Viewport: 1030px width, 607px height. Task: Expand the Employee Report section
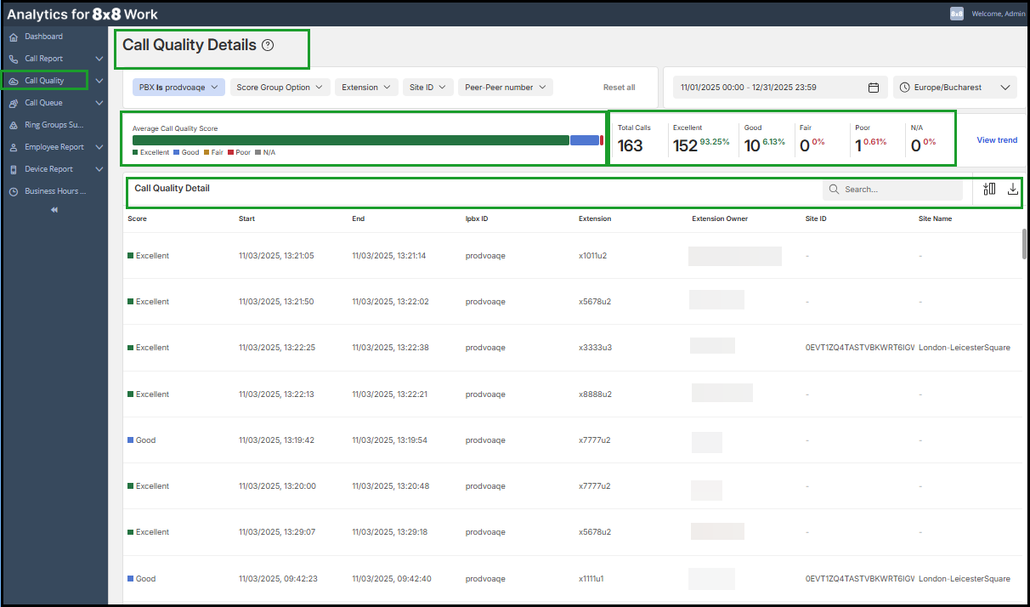point(99,147)
